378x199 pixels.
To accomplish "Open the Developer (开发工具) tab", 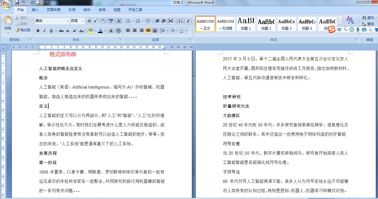I will coord(135,10).
